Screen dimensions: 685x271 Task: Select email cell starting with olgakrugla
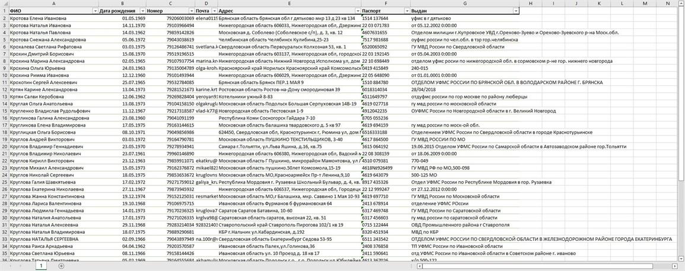click(x=206, y=104)
